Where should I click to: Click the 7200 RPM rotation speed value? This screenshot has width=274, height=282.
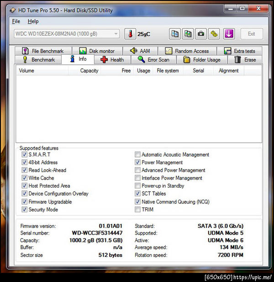(x=231, y=255)
